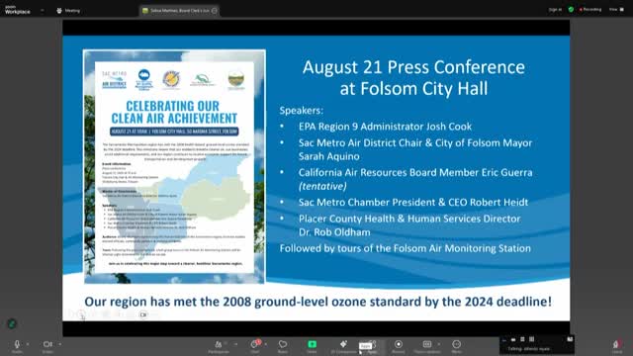Open the Apps button in toolbar

tap(372, 345)
